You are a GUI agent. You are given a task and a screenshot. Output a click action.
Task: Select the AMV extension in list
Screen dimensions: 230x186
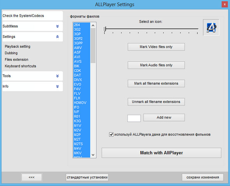pos(82,48)
